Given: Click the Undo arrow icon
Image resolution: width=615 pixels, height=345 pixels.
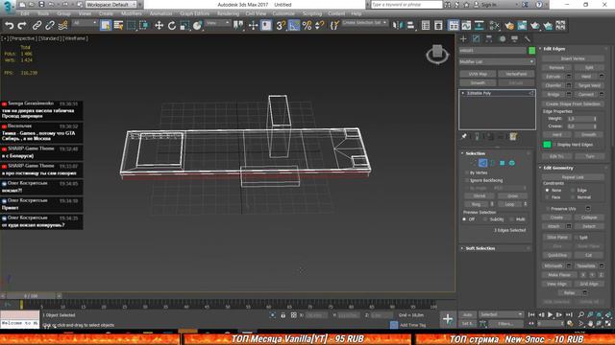Looking at the screenshot, I should [9, 26].
